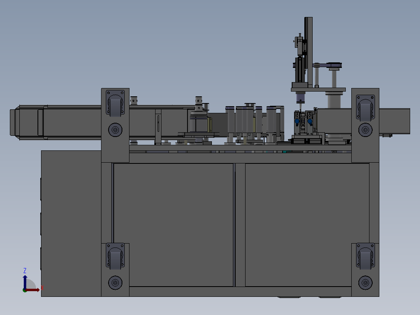
Task: Click the blue Z axis arrow of the triad
Action: pyautogui.click(x=25, y=282)
